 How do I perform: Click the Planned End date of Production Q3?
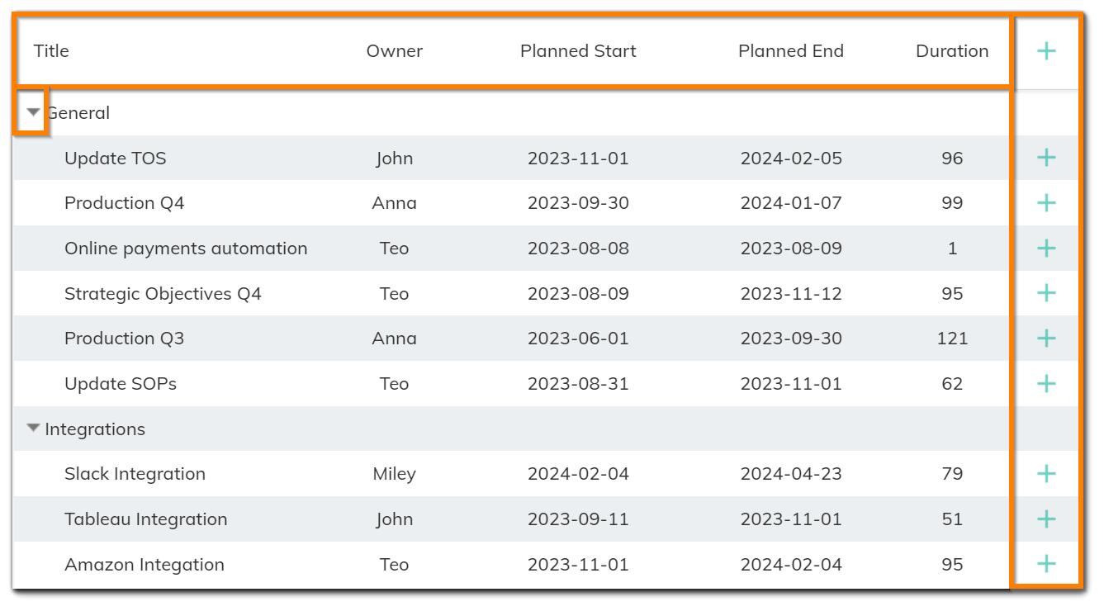pos(791,339)
